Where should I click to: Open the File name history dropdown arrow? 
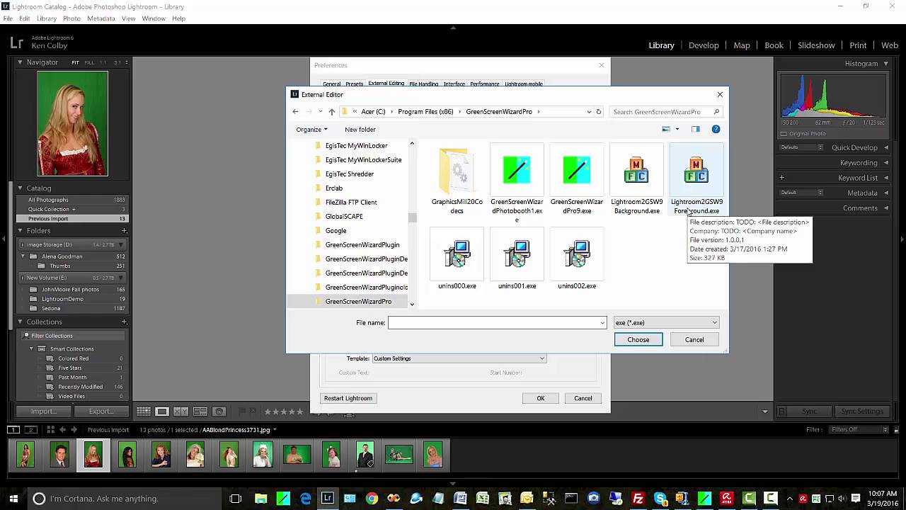point(602,322)
